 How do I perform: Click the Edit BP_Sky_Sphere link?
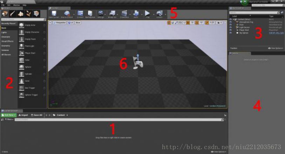[276, 33]
